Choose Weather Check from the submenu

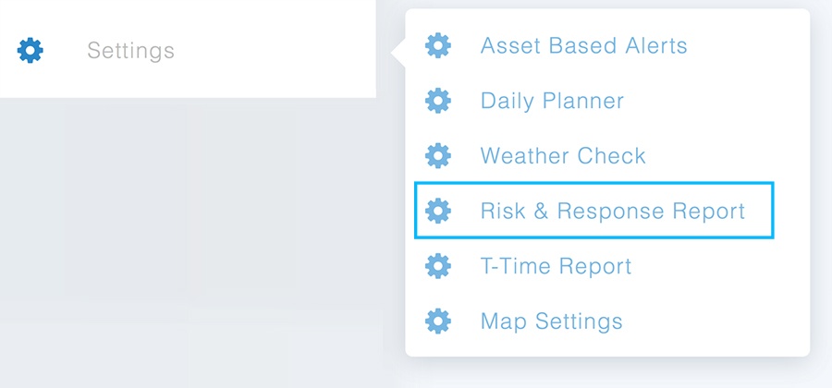point(563,156)
